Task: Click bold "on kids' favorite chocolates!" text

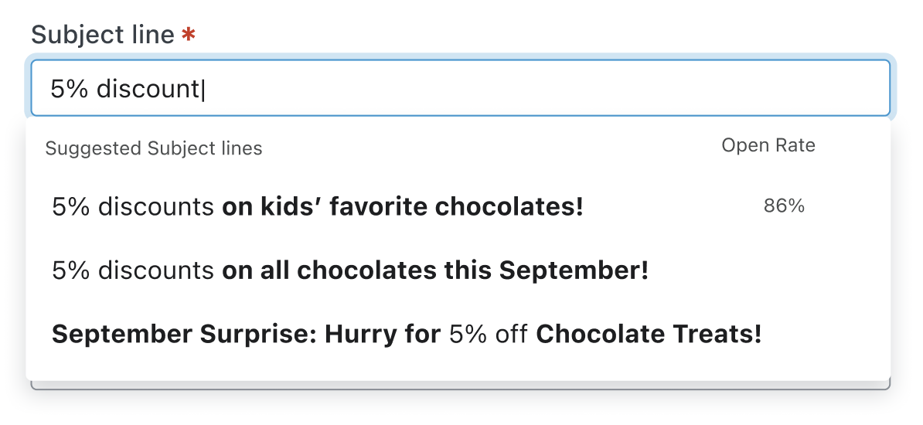Action: (402, 207)
